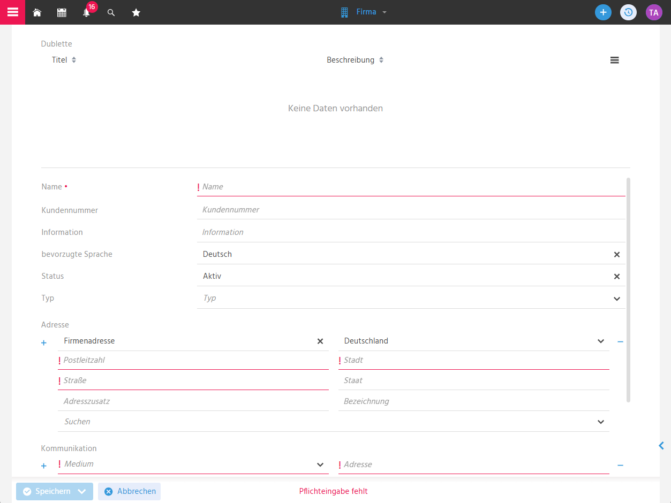Open notifications bell with 16 badge

tap(87, 12)
